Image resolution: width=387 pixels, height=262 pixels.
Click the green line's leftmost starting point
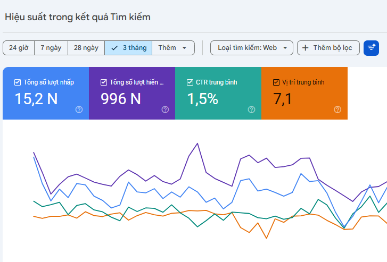[x=34, y=201]
